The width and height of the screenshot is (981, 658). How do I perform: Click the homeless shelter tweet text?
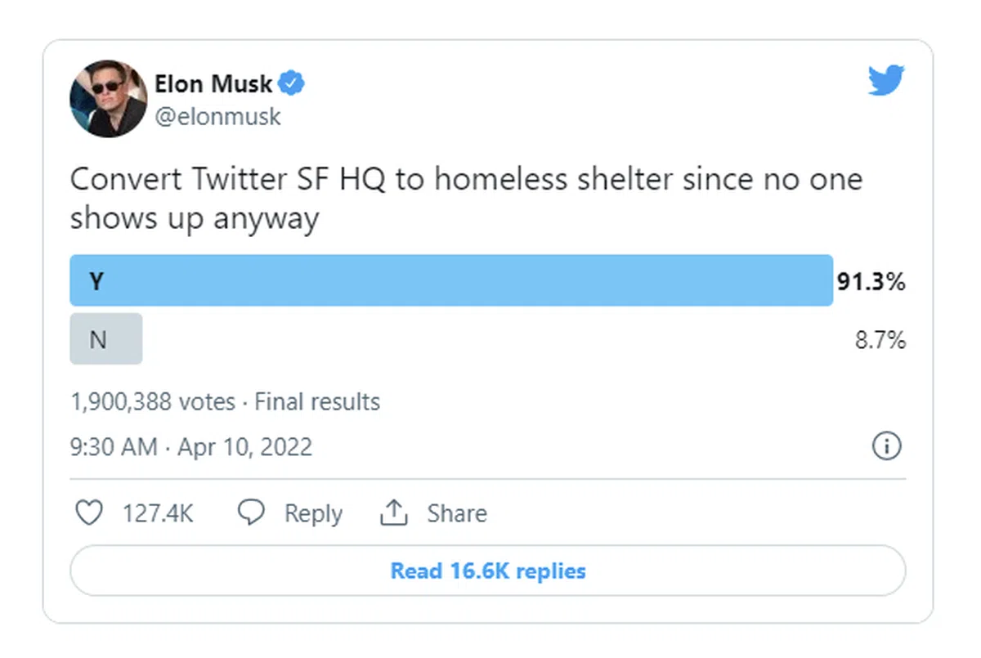point(466,199)
